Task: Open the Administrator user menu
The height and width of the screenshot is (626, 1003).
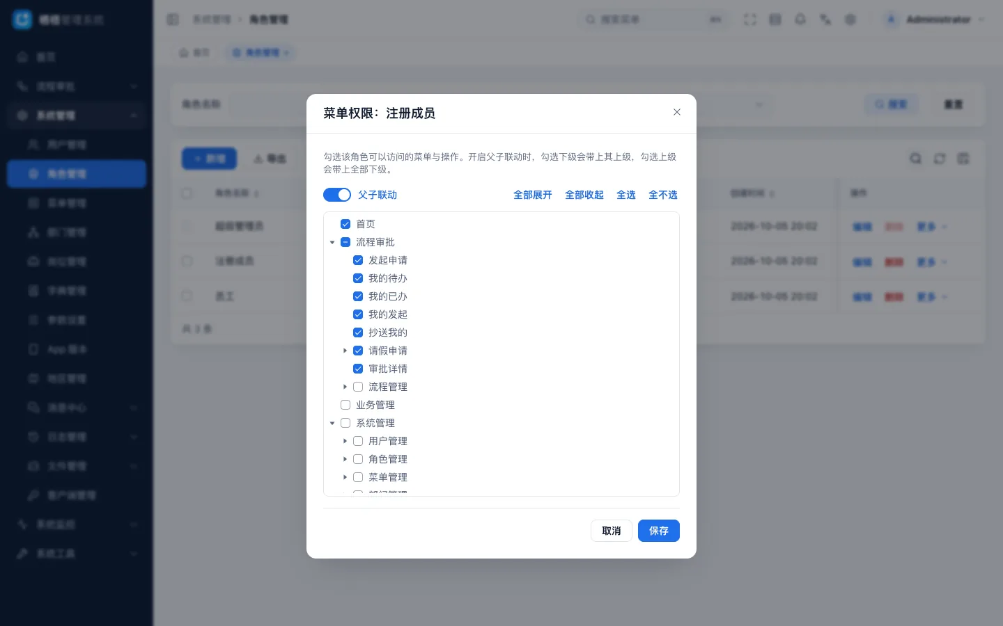Action: pyautogui.click(x=935, y=19)
